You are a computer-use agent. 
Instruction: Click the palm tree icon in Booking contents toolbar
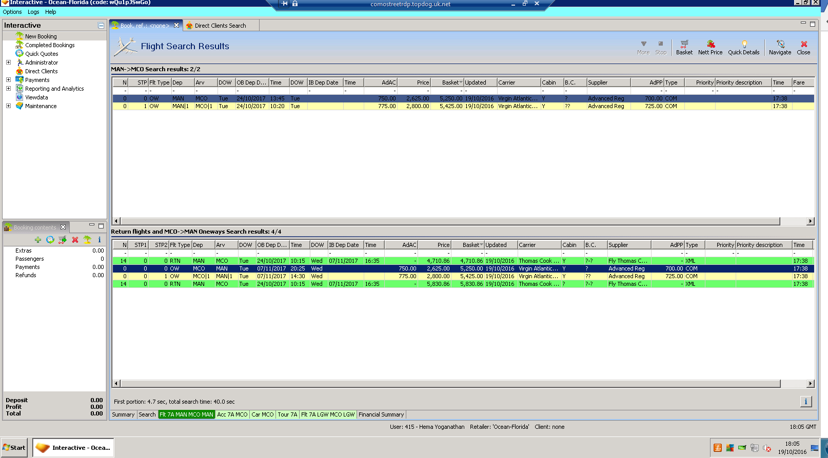(87, 240)
